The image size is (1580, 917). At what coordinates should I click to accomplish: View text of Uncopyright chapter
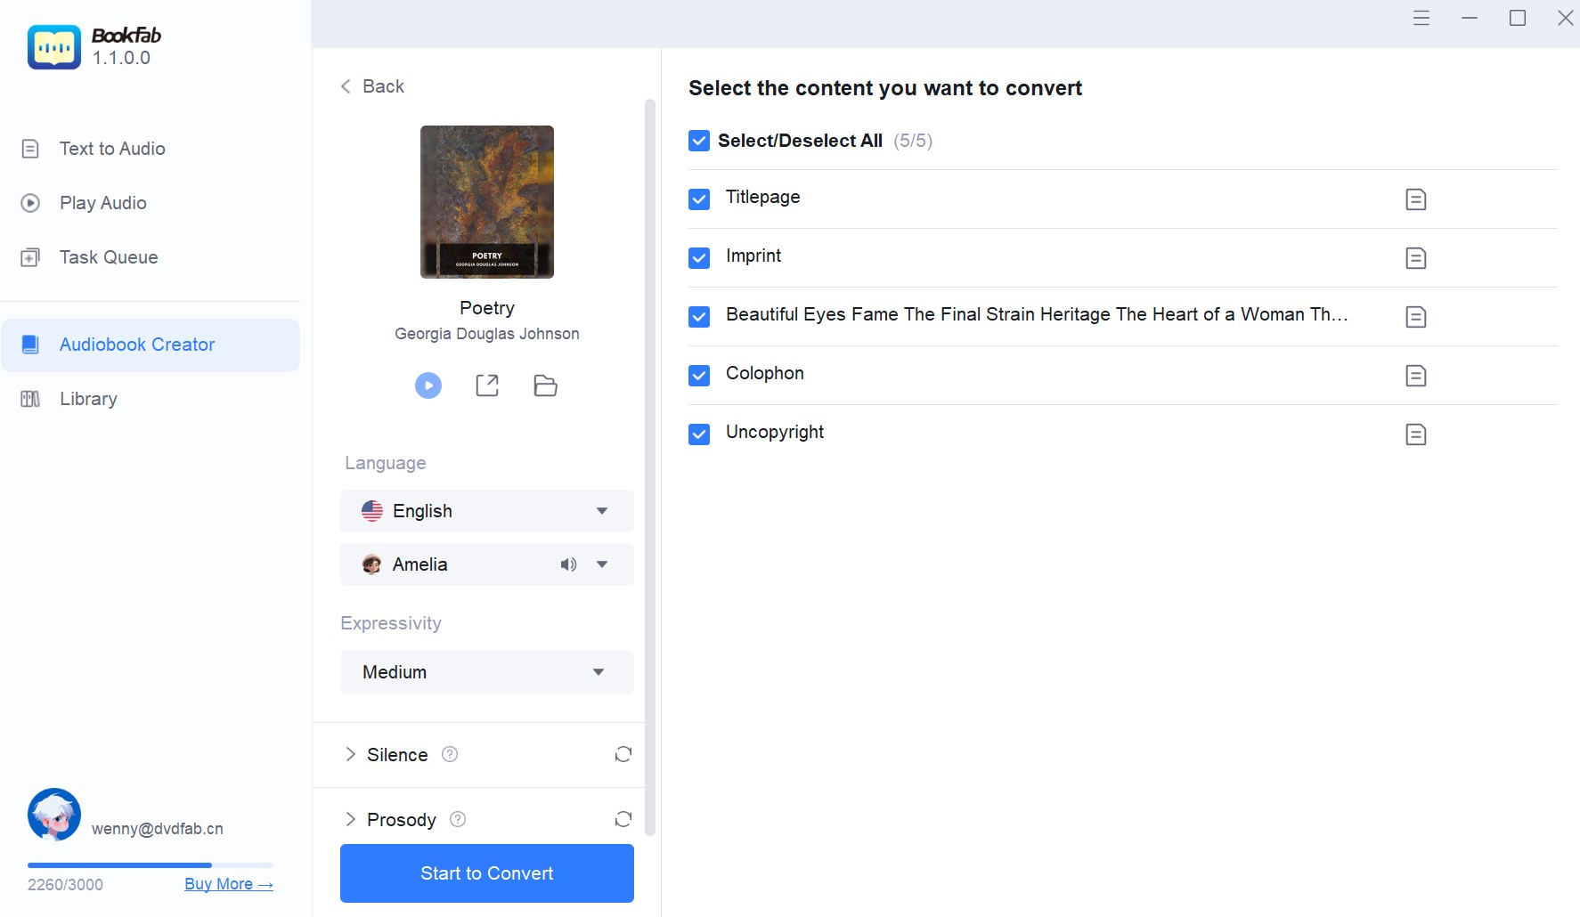click(x=1416, y=434)
